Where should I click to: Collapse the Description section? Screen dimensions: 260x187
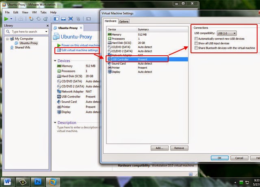(55, 123)
